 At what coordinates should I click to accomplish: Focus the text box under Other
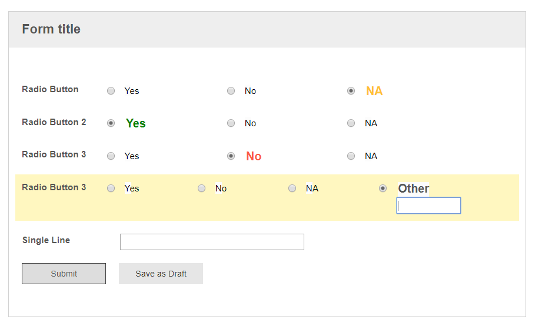[428, 206]
